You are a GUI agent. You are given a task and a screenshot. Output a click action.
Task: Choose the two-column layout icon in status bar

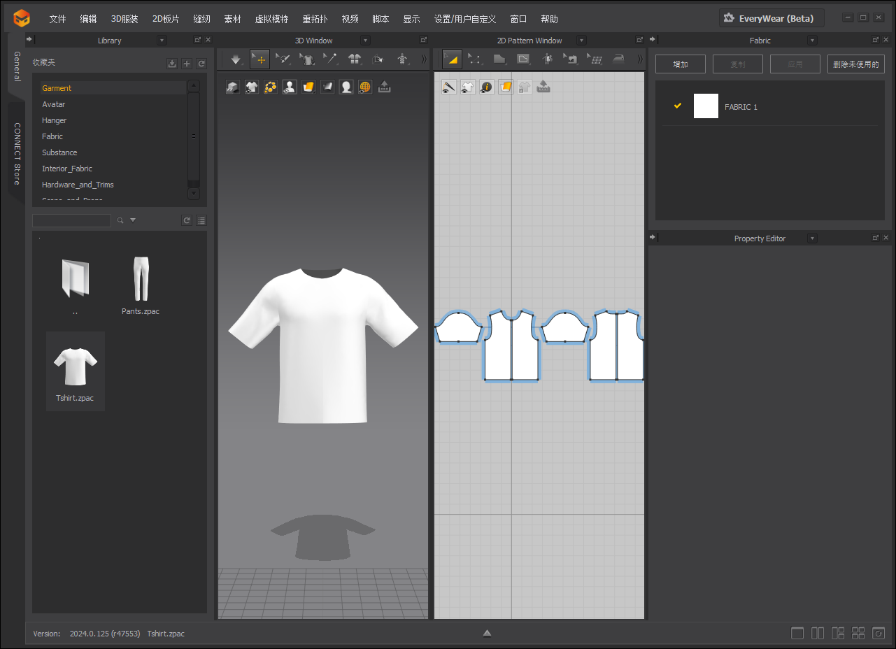818,634
